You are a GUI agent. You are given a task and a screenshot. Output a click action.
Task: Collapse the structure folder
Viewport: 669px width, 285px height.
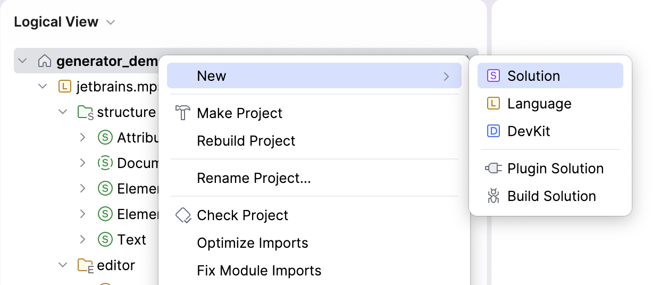tap(63, 112)
